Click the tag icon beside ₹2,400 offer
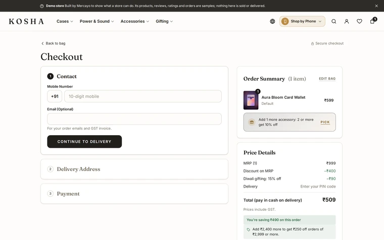Screen dimensions: 384x240 [x=248, y=229]
